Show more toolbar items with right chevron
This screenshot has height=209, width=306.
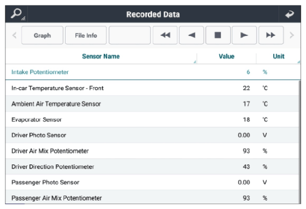pyautogui.click(x=292, y=35)
